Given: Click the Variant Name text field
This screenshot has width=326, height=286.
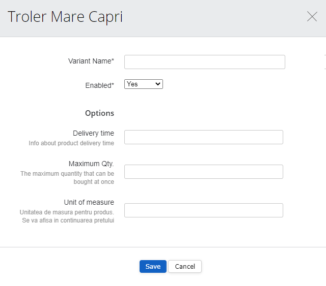Looking at the screenshot, I should [x=204, y=62].
